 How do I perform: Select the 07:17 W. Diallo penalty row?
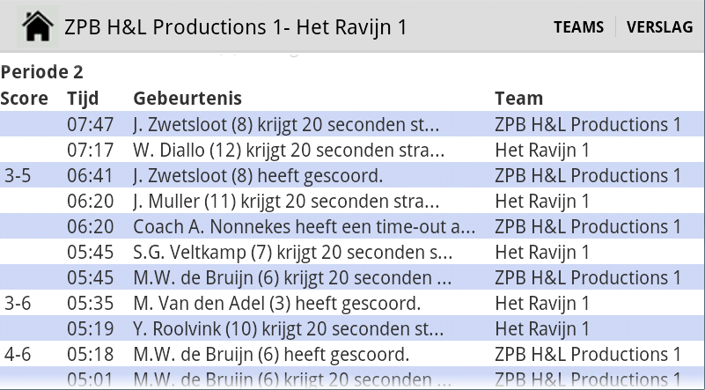click(x=352, y=150)
